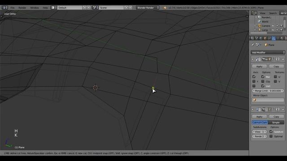Open the File menu
The width and height of the screenshot is (287, 161).
[x=12, y=8]
